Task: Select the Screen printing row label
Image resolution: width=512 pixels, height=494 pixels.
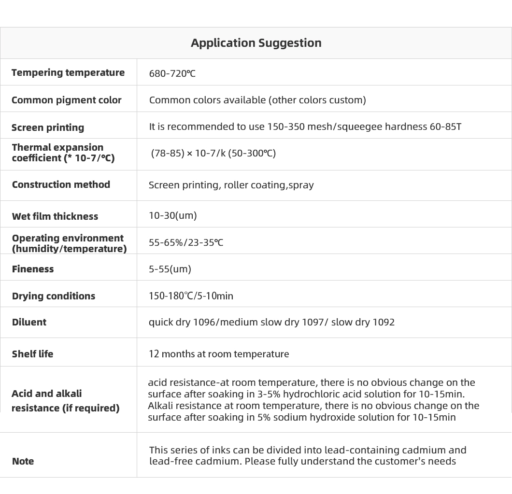Action: pos(48,127)
